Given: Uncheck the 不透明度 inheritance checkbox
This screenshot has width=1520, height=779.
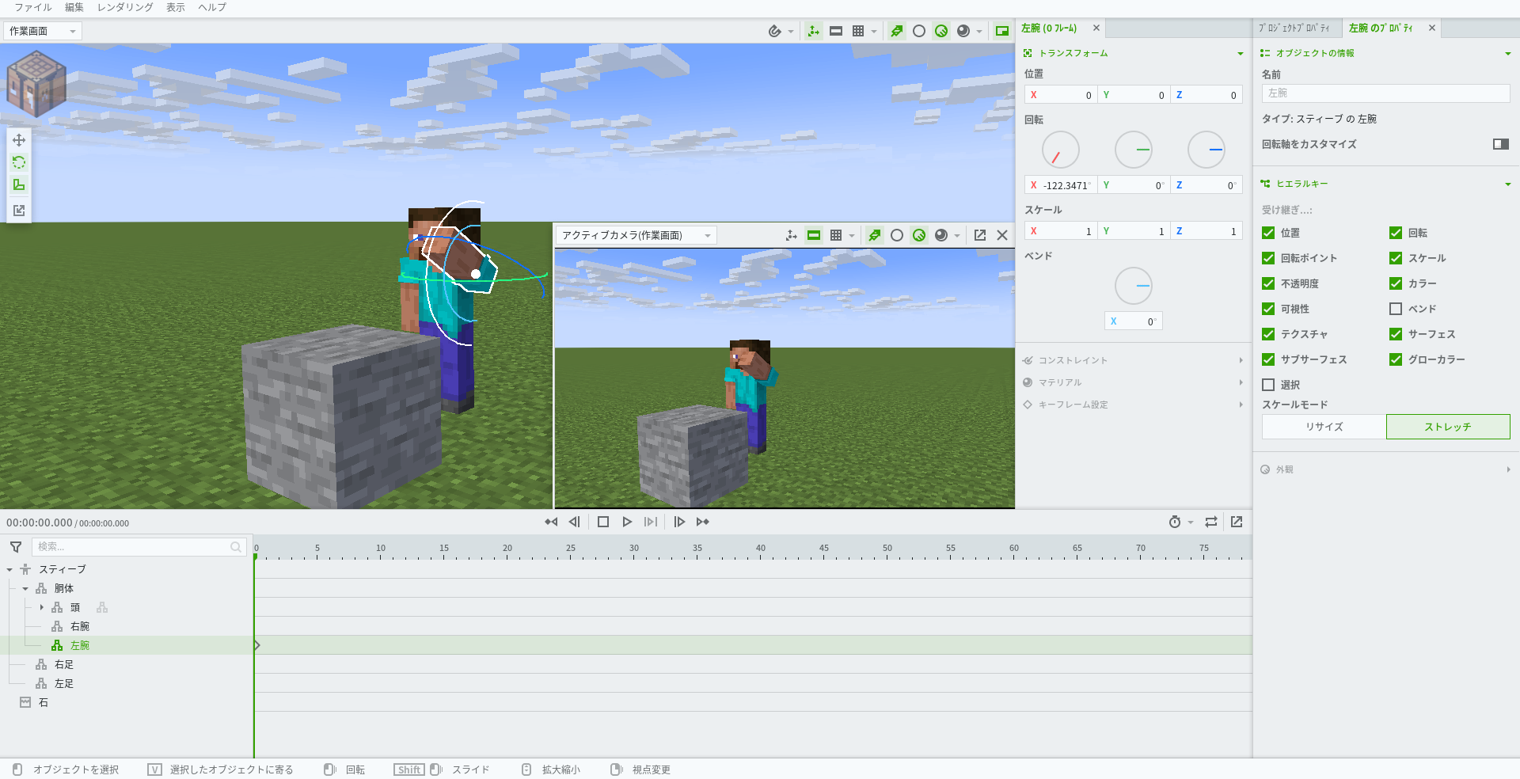Looking at the screenshot, I should click(1269, 283).
